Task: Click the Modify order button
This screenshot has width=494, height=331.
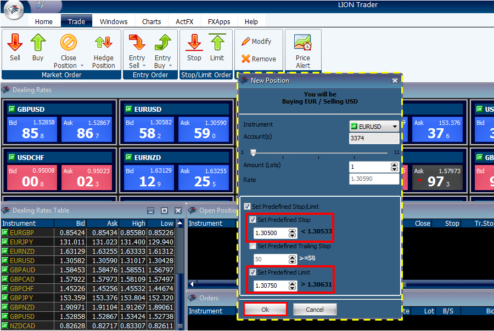Action: coord(256,42)
